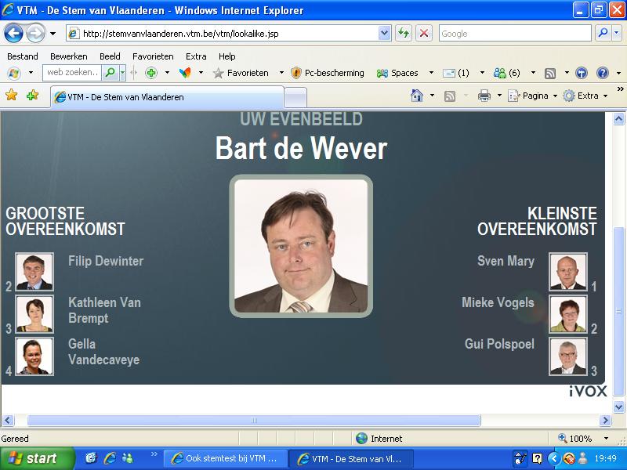Launch Internet Explorer from Quick Launch
Image resolution: width=627 pixels, height=470 pixels.
pyautogui.click(x=110, y=458)
